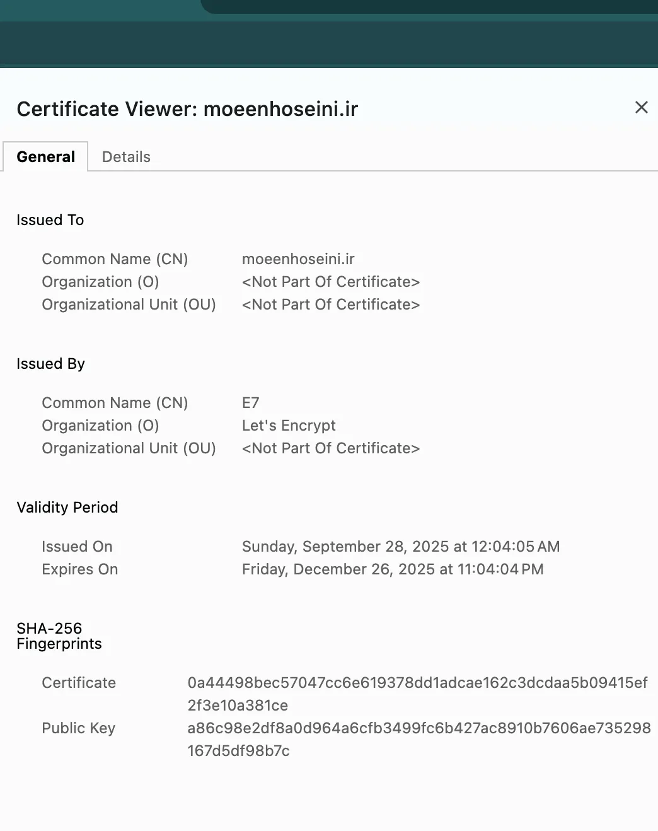Select the issuer Organization Let's Encrypt
This screenshot has height=831, width=658.
coord(289,425)
